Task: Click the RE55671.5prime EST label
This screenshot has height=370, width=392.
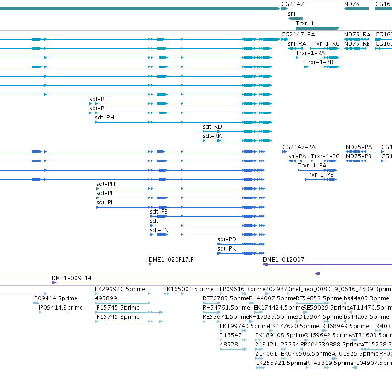Action: tap(226, 317)
